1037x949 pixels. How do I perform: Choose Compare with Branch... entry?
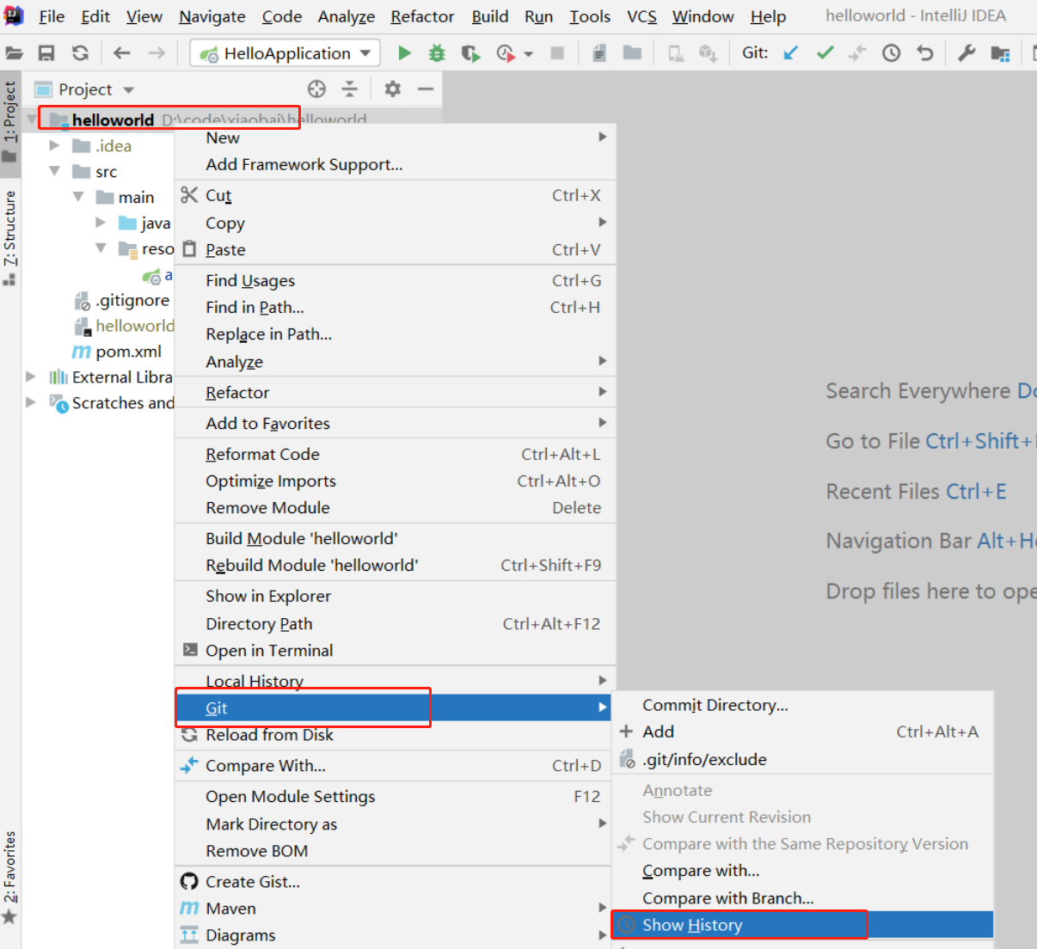click(802, 897)
